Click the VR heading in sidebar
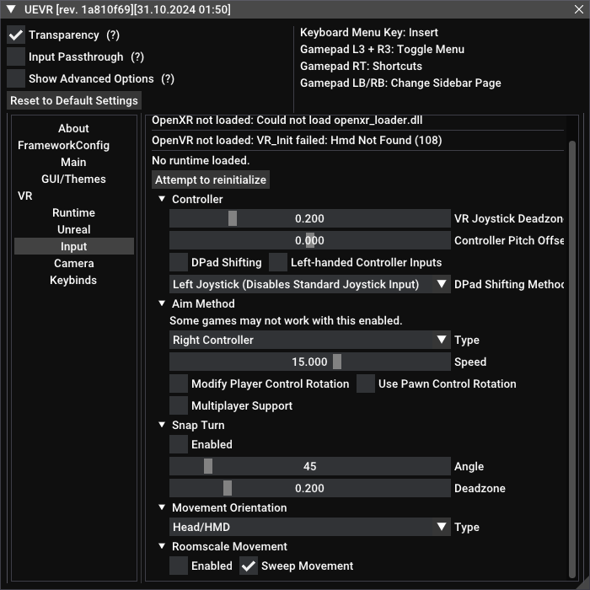Screen dimensions: 590x590 (24, 196)
